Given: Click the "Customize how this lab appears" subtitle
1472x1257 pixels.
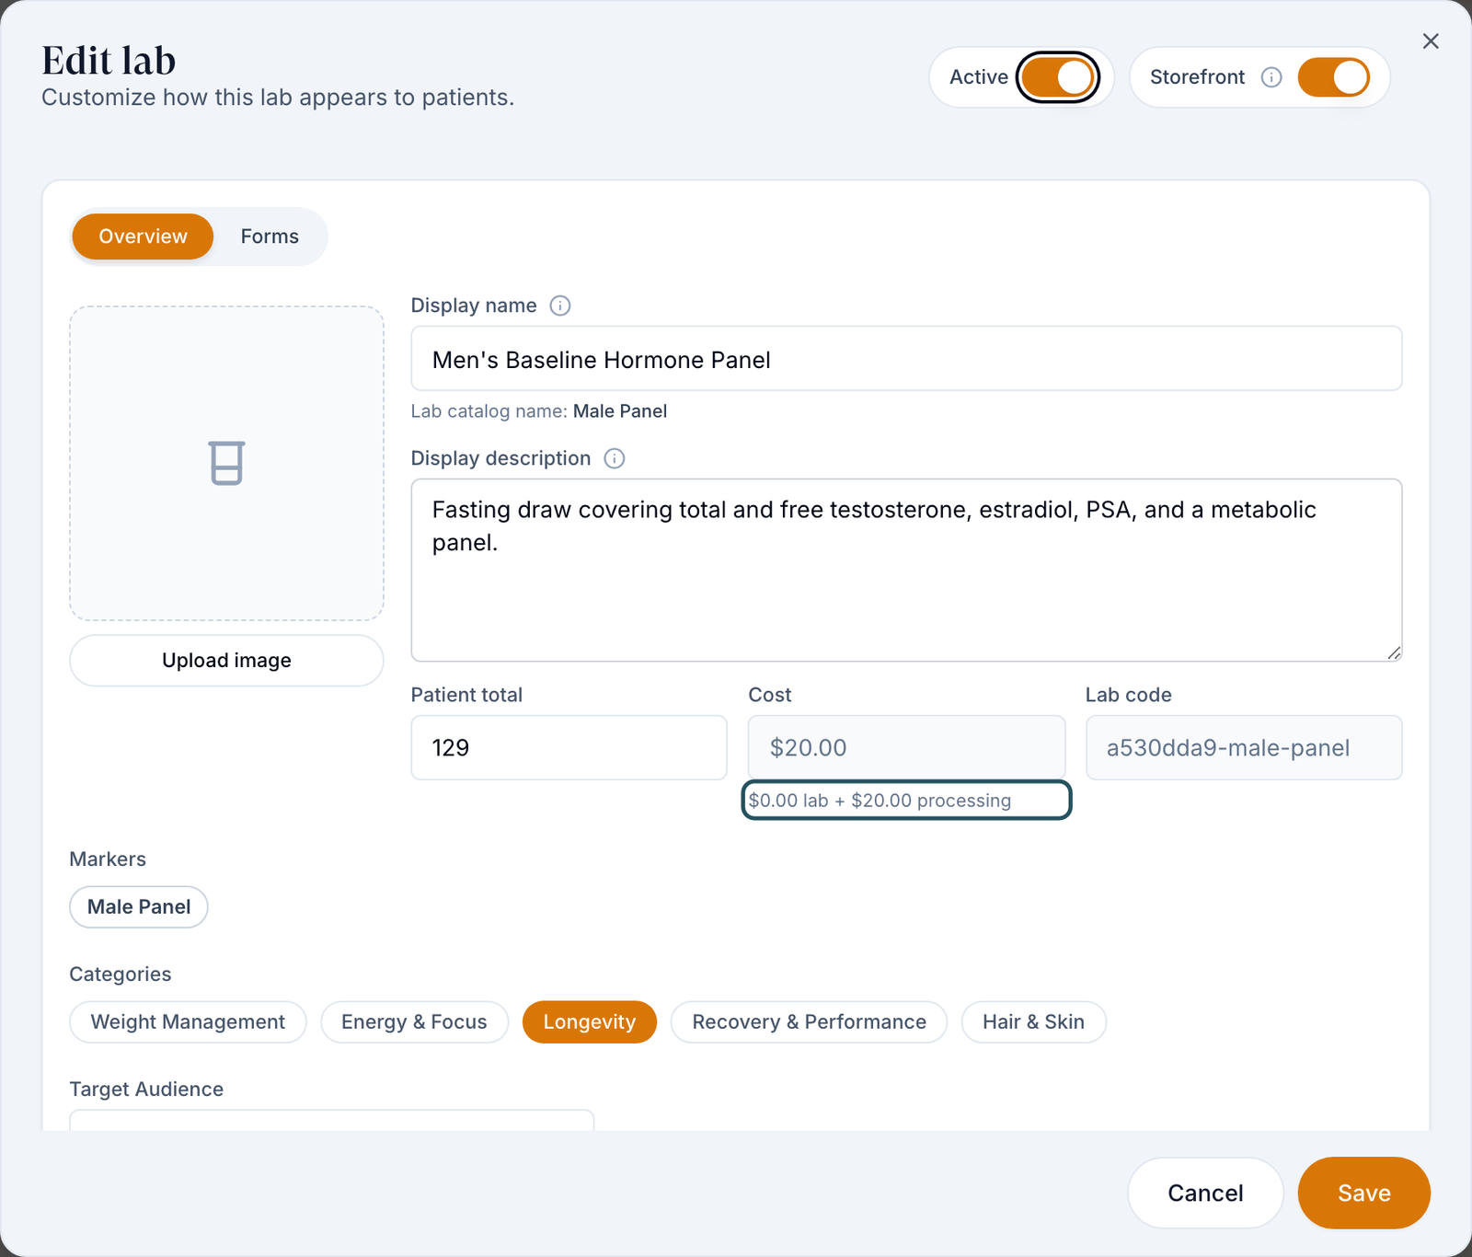Looking at the screenshot, I should [x=278, y=98].
